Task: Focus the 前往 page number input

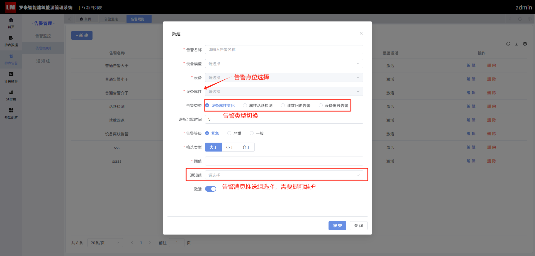Action: [x=176, y=243]
